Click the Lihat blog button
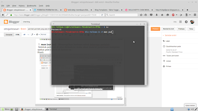 26,22
